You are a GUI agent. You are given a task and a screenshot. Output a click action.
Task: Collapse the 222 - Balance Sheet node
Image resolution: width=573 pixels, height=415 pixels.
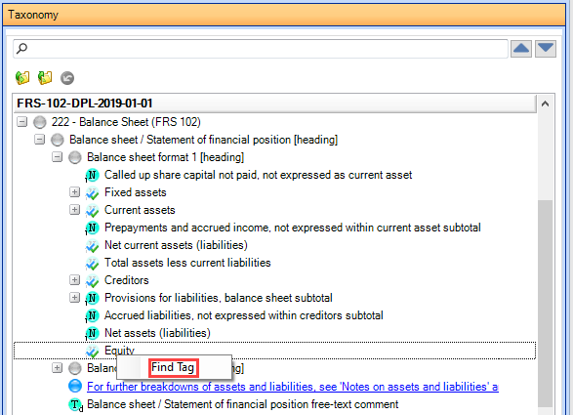[x=21, y=122]
